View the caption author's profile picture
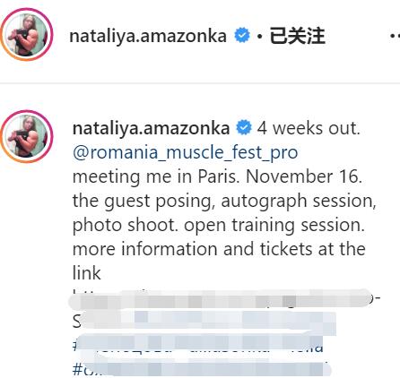The image size is (400, 378). tap(26, 136)
